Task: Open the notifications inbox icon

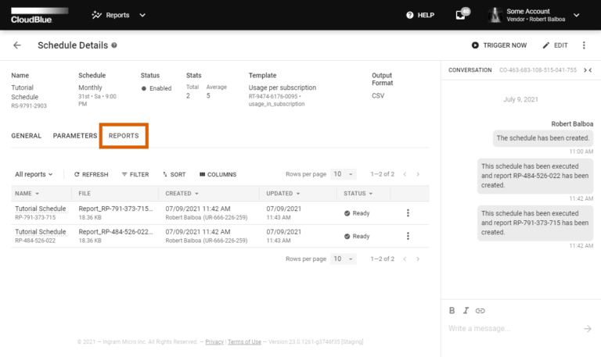Action: coord(460,16)
